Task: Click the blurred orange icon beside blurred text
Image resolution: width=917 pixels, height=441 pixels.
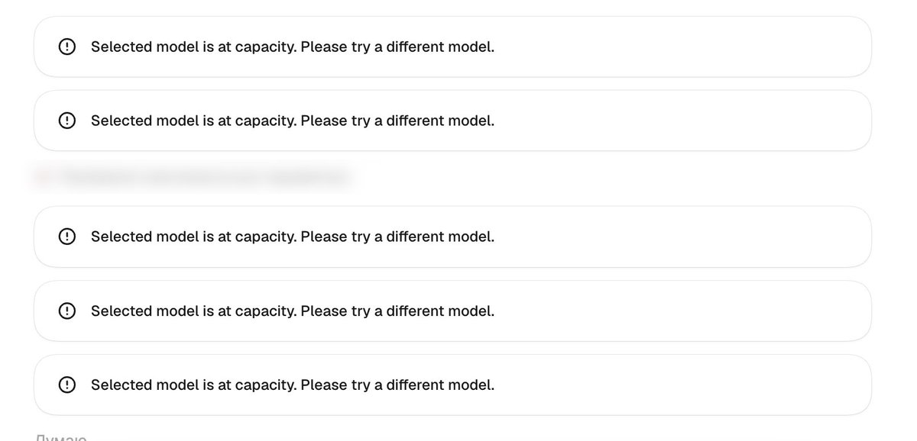Action: (x=43, y=179)
